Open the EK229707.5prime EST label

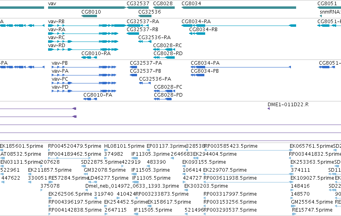(x=225, y=170)
